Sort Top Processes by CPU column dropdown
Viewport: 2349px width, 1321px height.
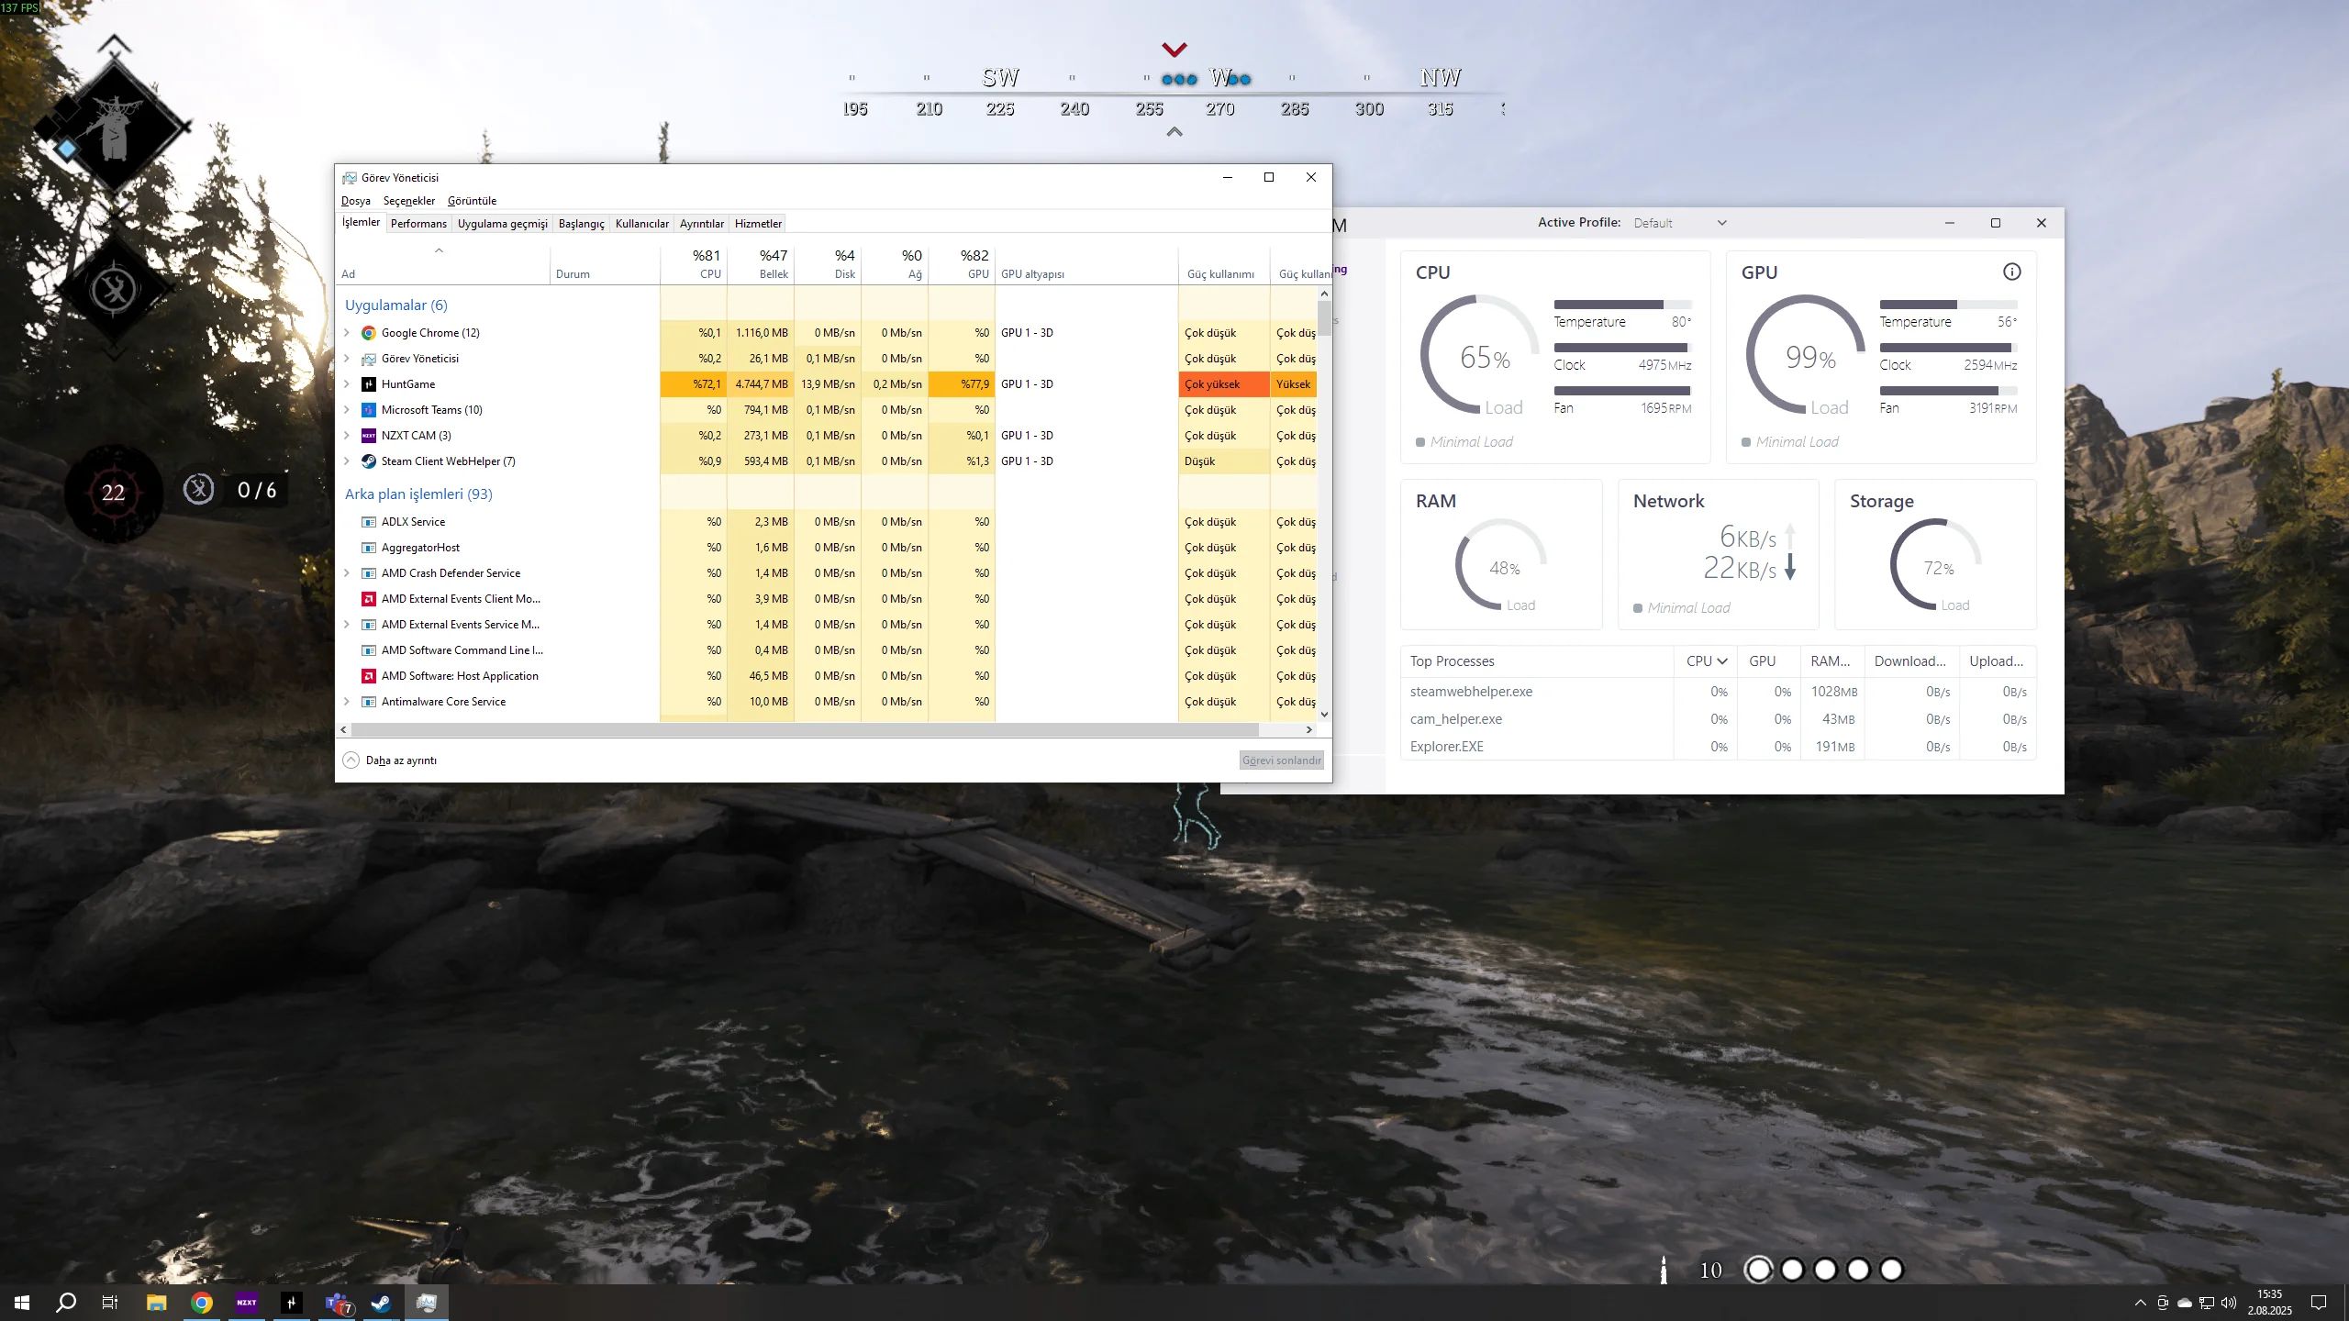click(1707, 661)
